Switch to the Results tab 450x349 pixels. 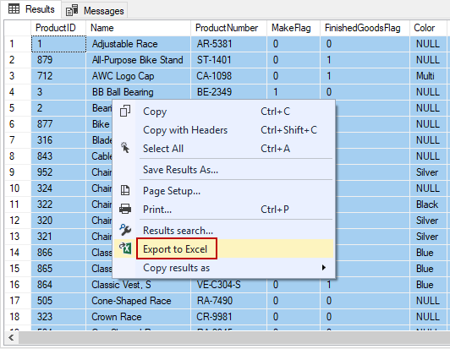pyautogui.click(x=31, y=9)
